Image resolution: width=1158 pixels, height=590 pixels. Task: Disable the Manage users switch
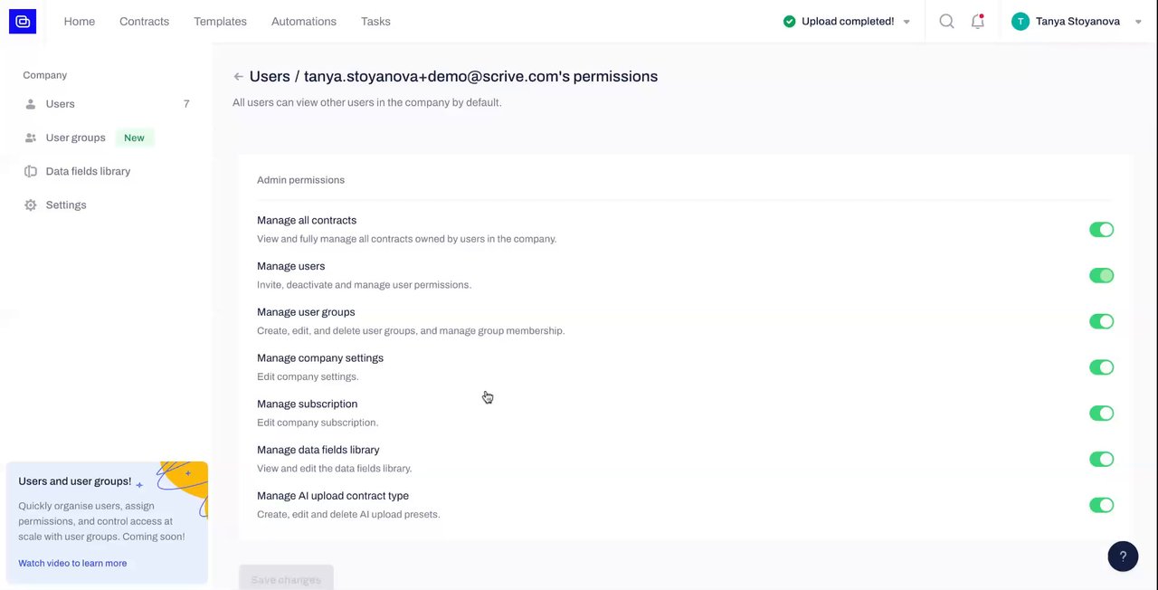pos(1101,276)
